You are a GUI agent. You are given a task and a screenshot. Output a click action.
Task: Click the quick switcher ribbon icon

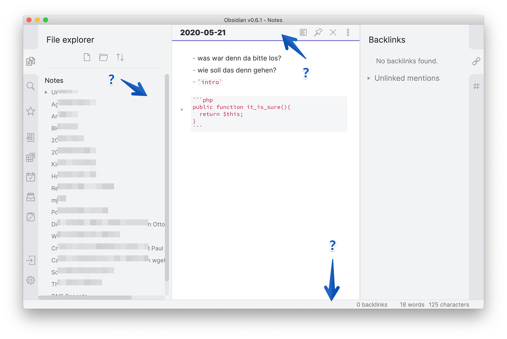tap(31, 138)
